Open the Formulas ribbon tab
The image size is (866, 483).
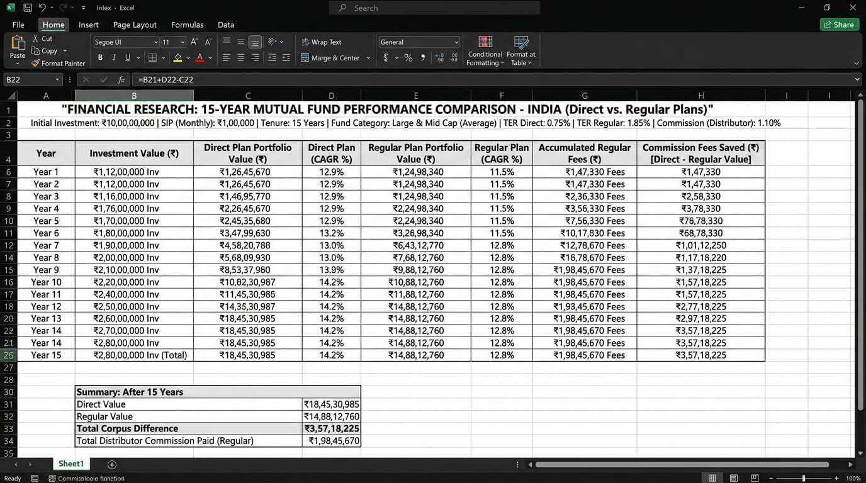coord(187,25)
